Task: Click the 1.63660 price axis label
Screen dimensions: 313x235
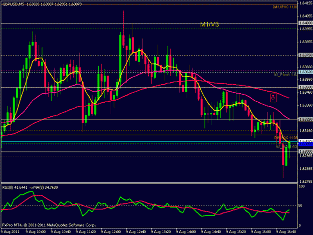Action: tap(306, 67)
